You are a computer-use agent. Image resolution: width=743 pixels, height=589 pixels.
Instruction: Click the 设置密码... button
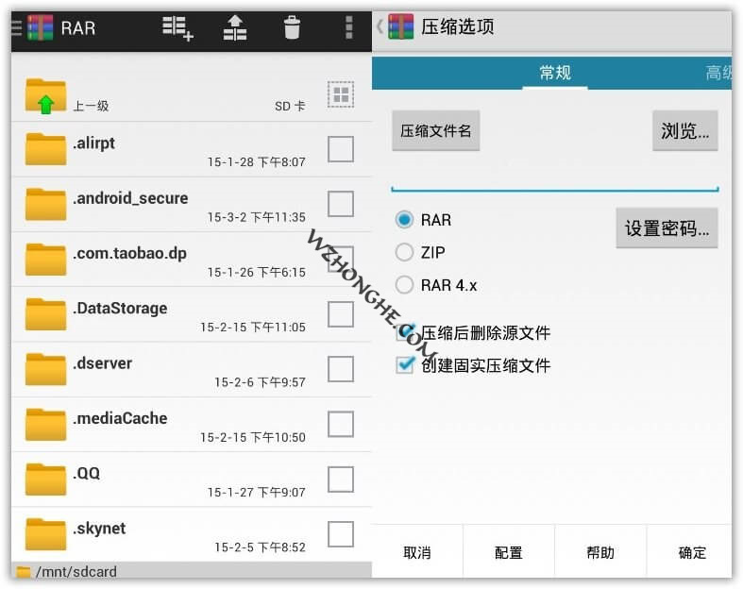coord(667,228)
